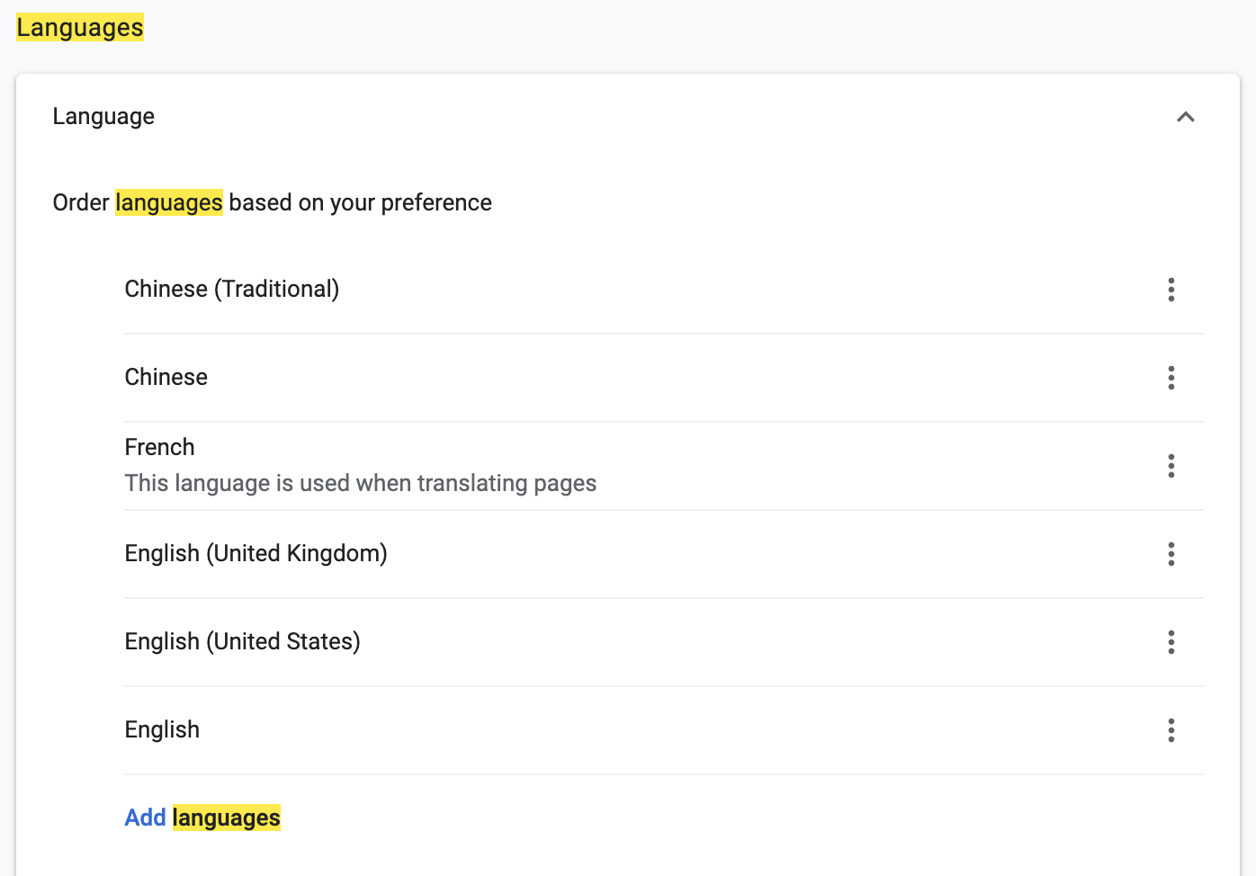Select the Chinese language entry label
The width and height of the screenshot is (1256, 876).
(x=166, y=378)
